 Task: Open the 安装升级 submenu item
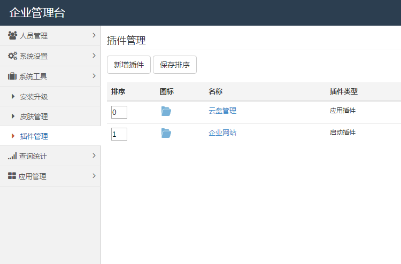[34, 97]
